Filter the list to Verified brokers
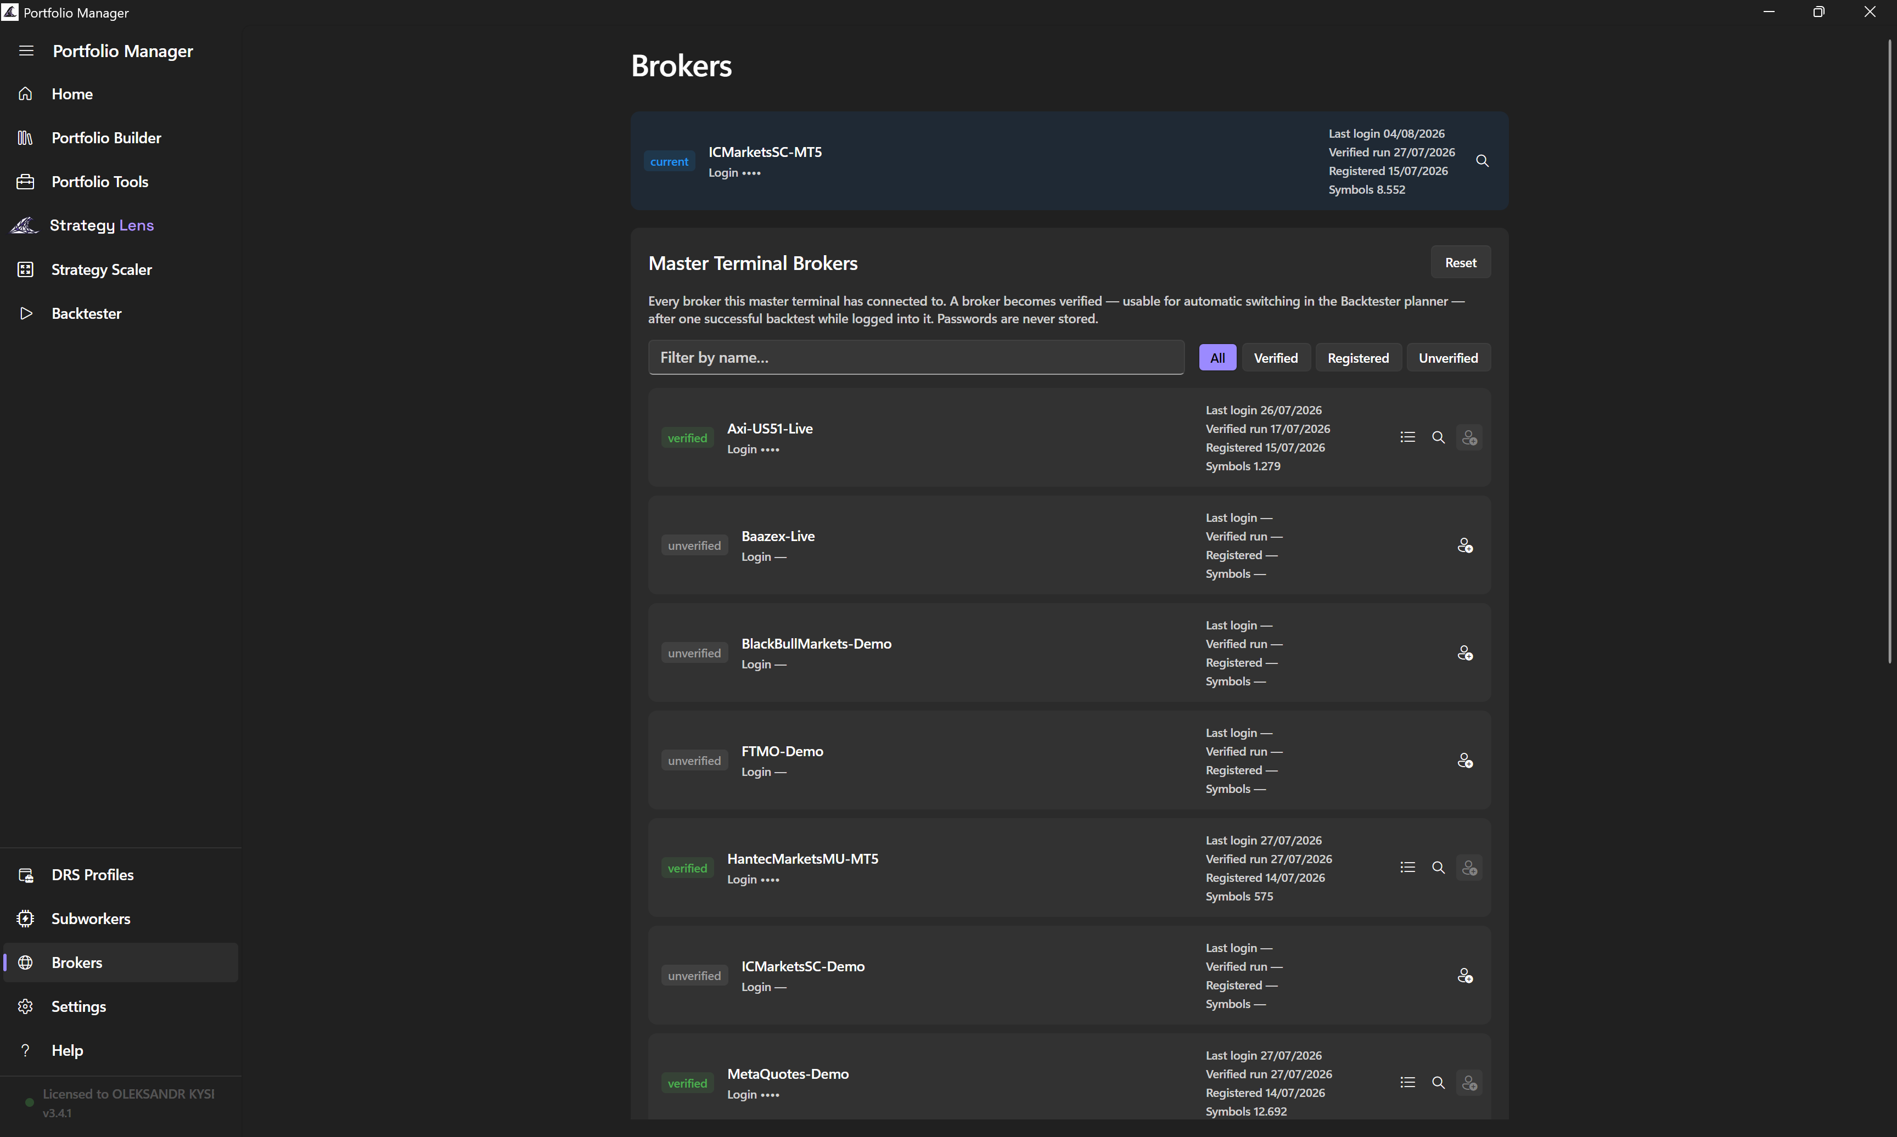Image resolution: width=1897 pixels, height=1137 pixels. (1276, 358)
